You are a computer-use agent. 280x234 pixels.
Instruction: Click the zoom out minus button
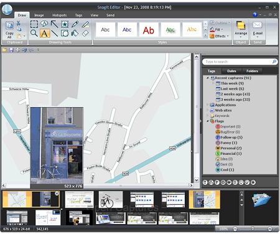coord(235,229)
